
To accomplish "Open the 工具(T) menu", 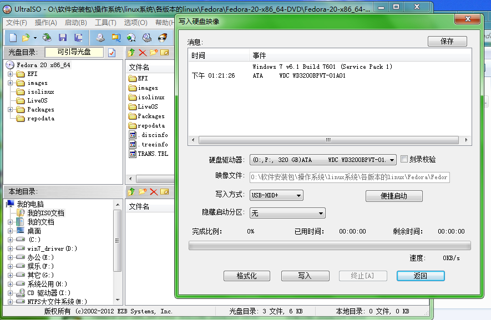I will click(x=105, y=23).
